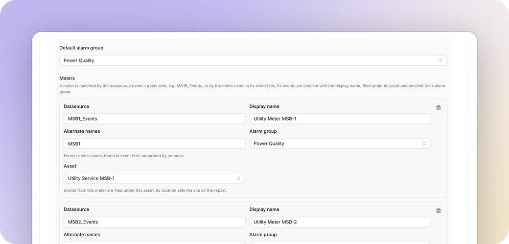
Task: Edit the MSB1_Events datasource field
Action: coord(155,119)
